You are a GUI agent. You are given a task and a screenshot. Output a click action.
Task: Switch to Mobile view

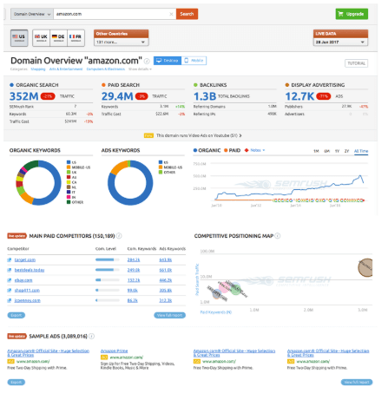pos(194,61)
